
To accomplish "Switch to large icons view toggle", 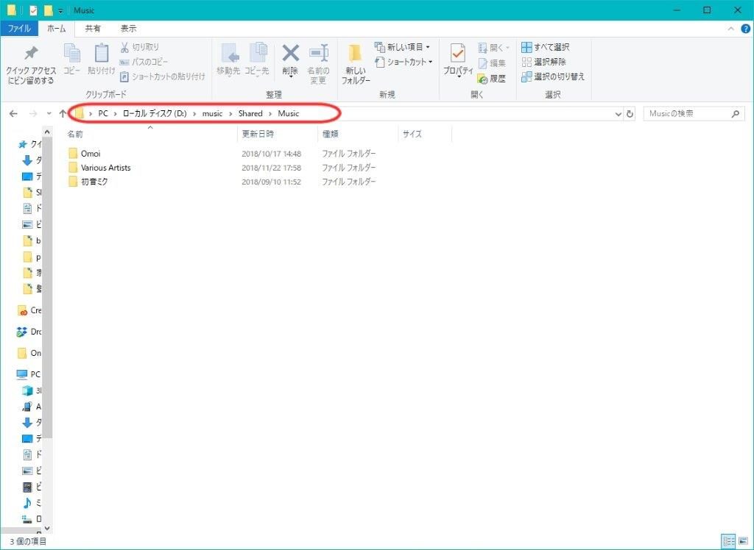I will tap(742, 540).
